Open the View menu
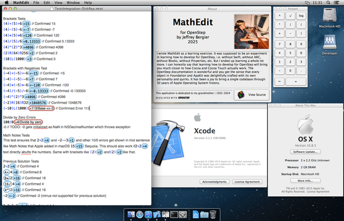The image size is (344, 221). click(x=58, y=3)
